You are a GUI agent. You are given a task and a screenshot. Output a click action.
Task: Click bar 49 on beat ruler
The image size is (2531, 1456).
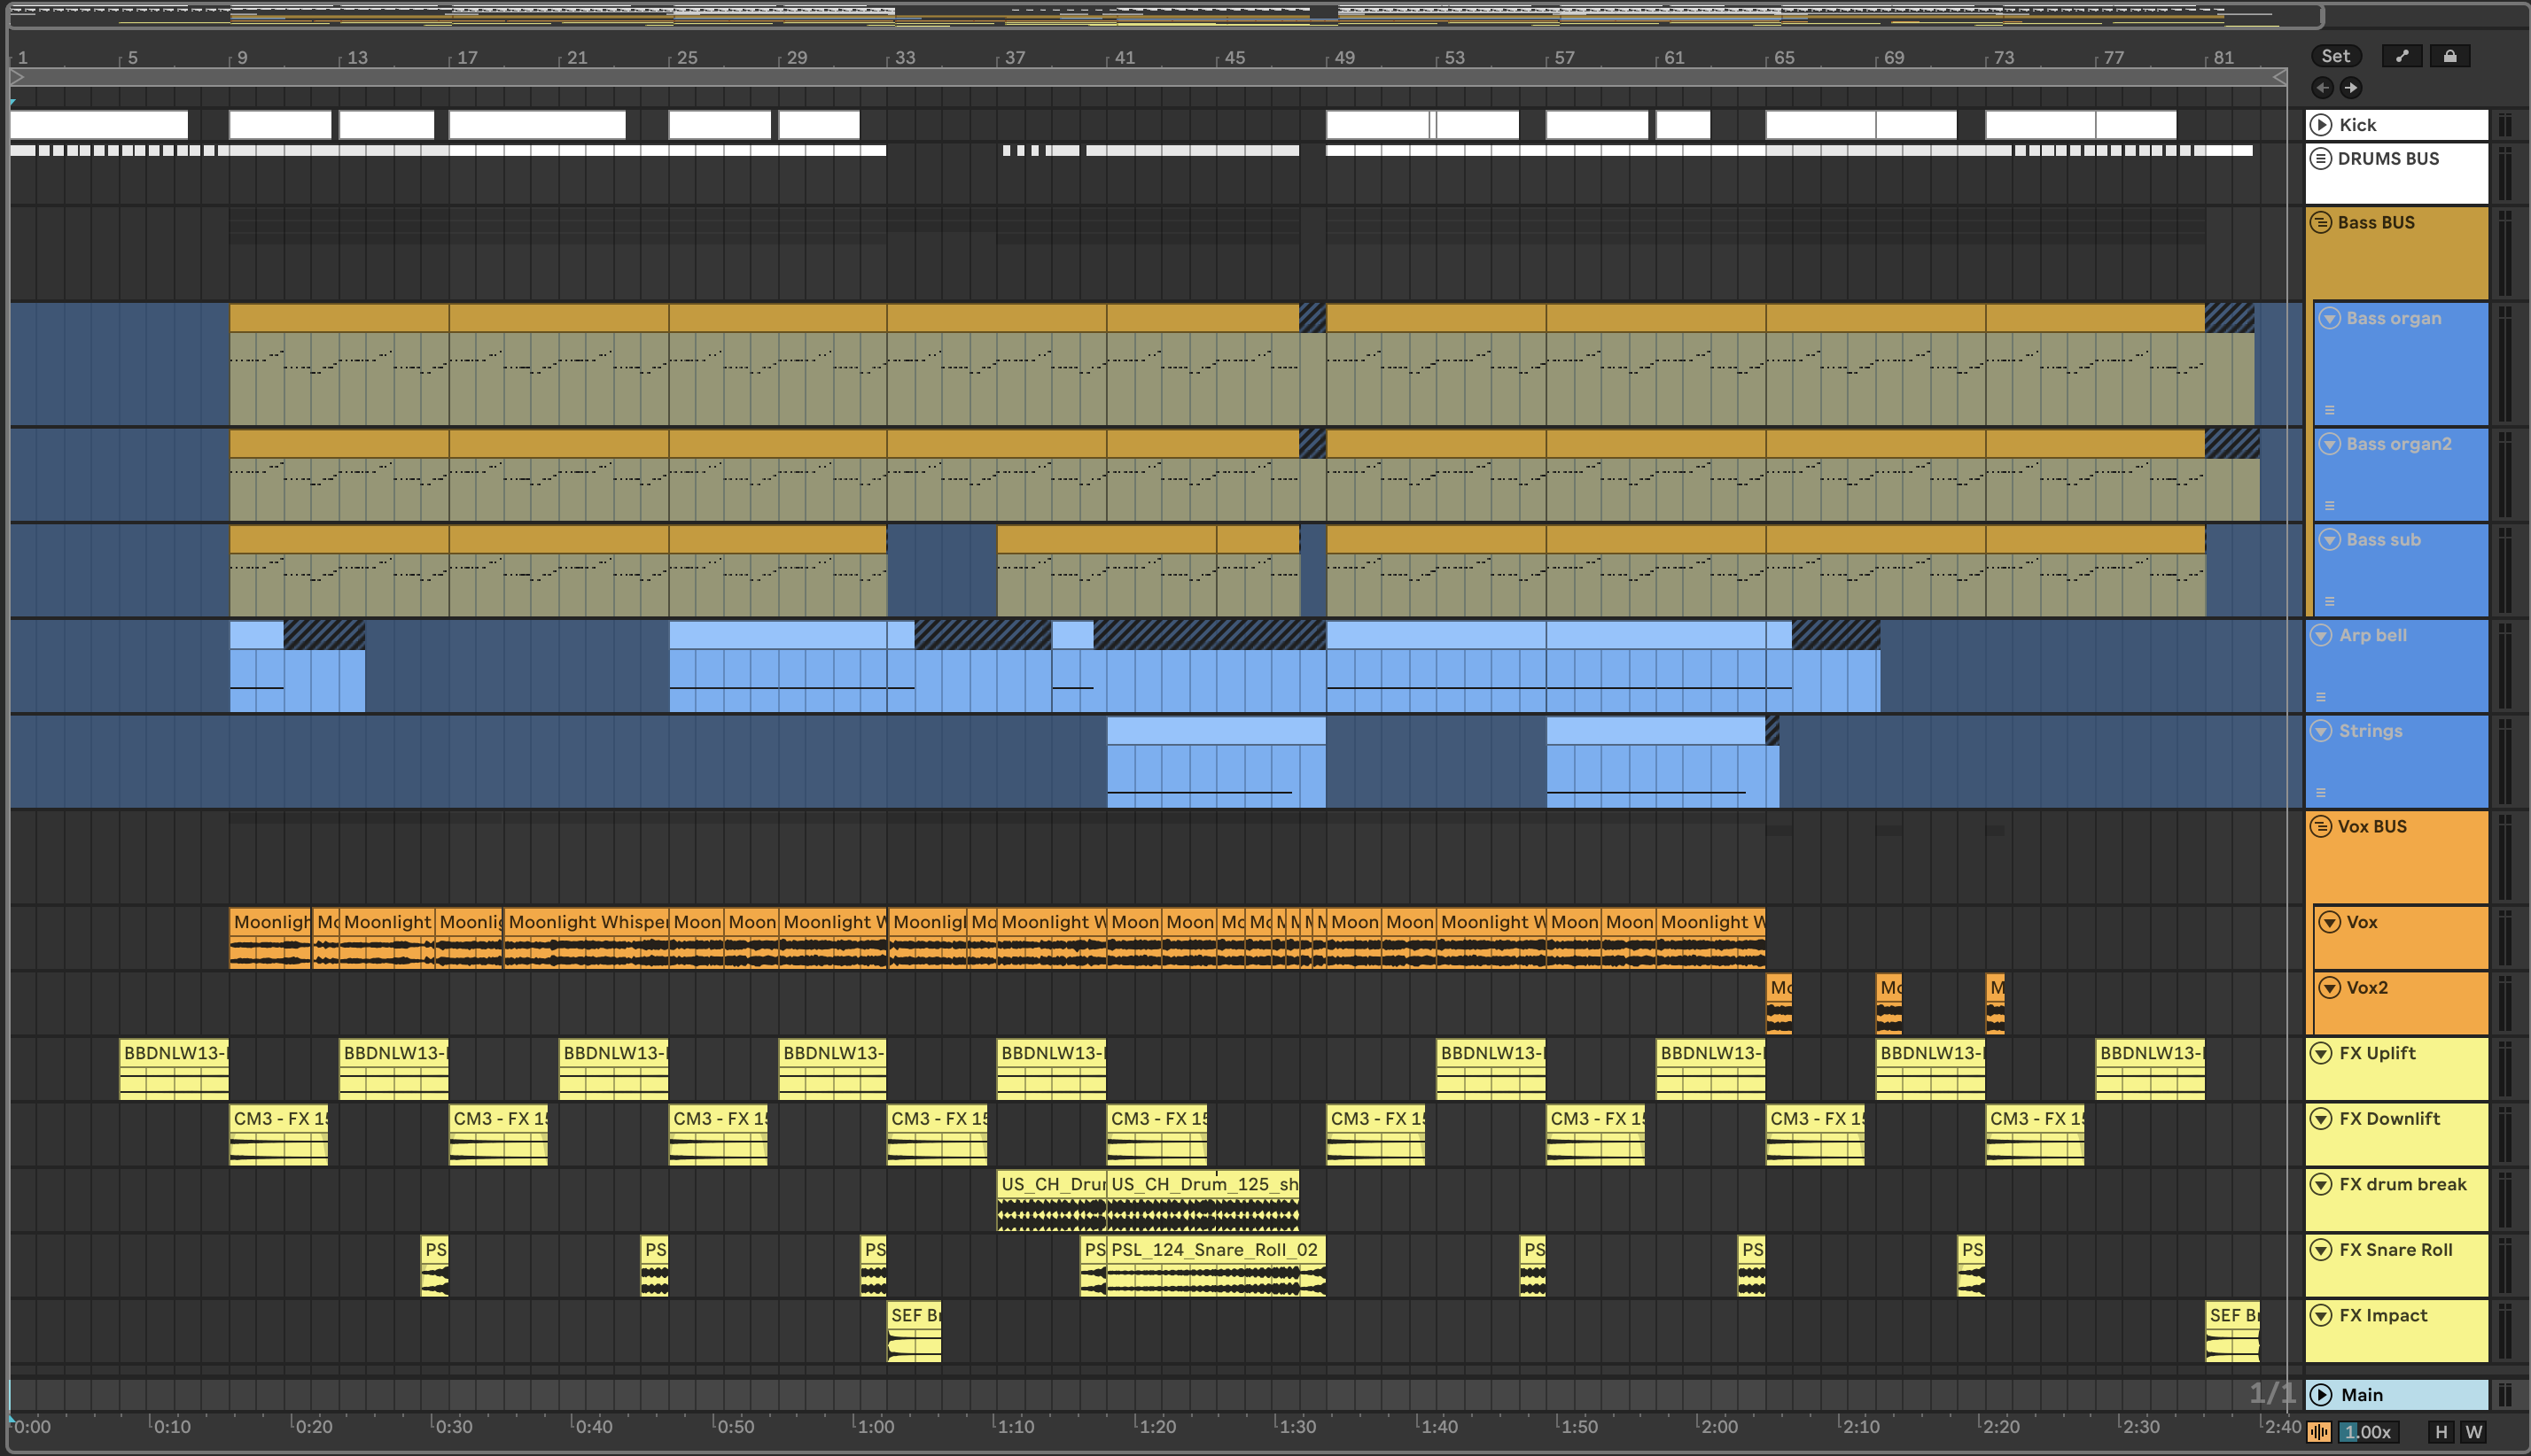pyautogui.click(x=1344, y=58)
